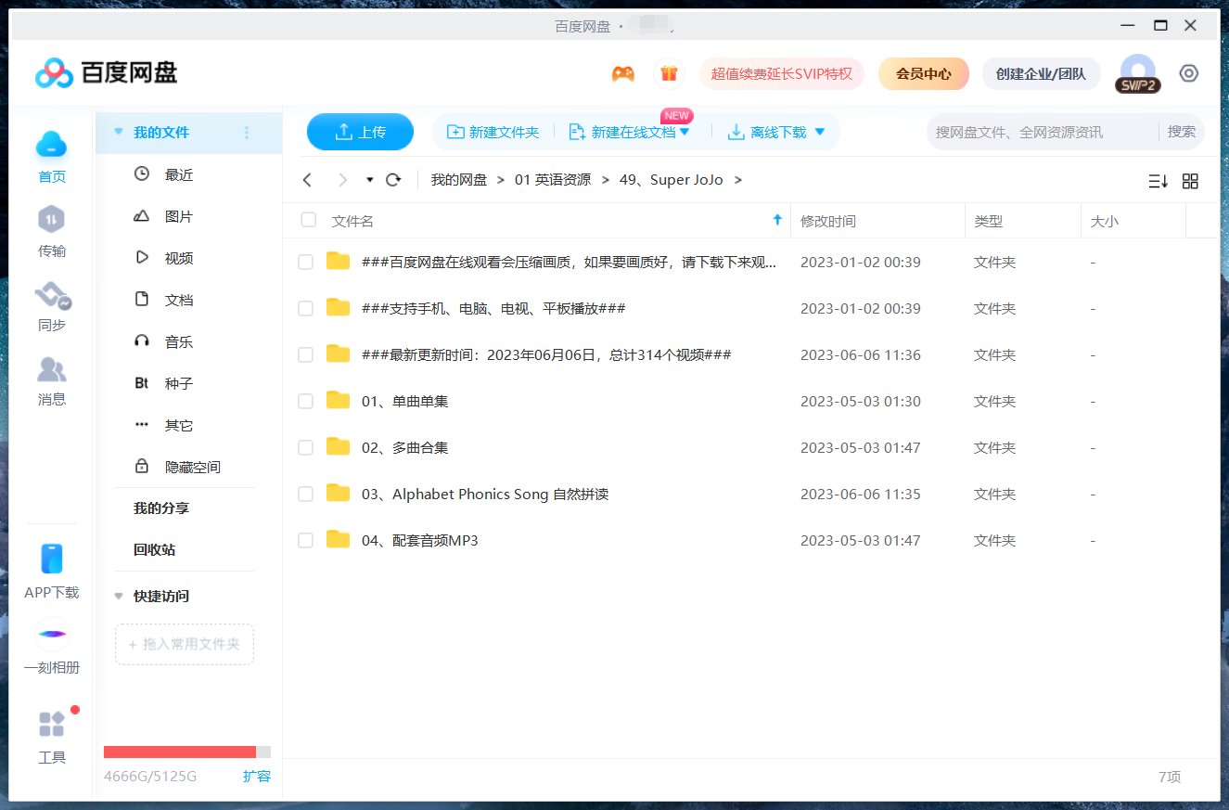Click the red storage usage bar
The height and width of the screenshot is (810, 1229).
point(180,752)
